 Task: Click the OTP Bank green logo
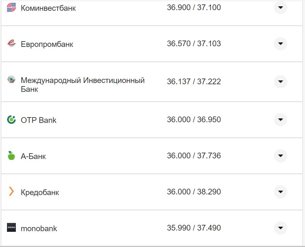(11, 120)
